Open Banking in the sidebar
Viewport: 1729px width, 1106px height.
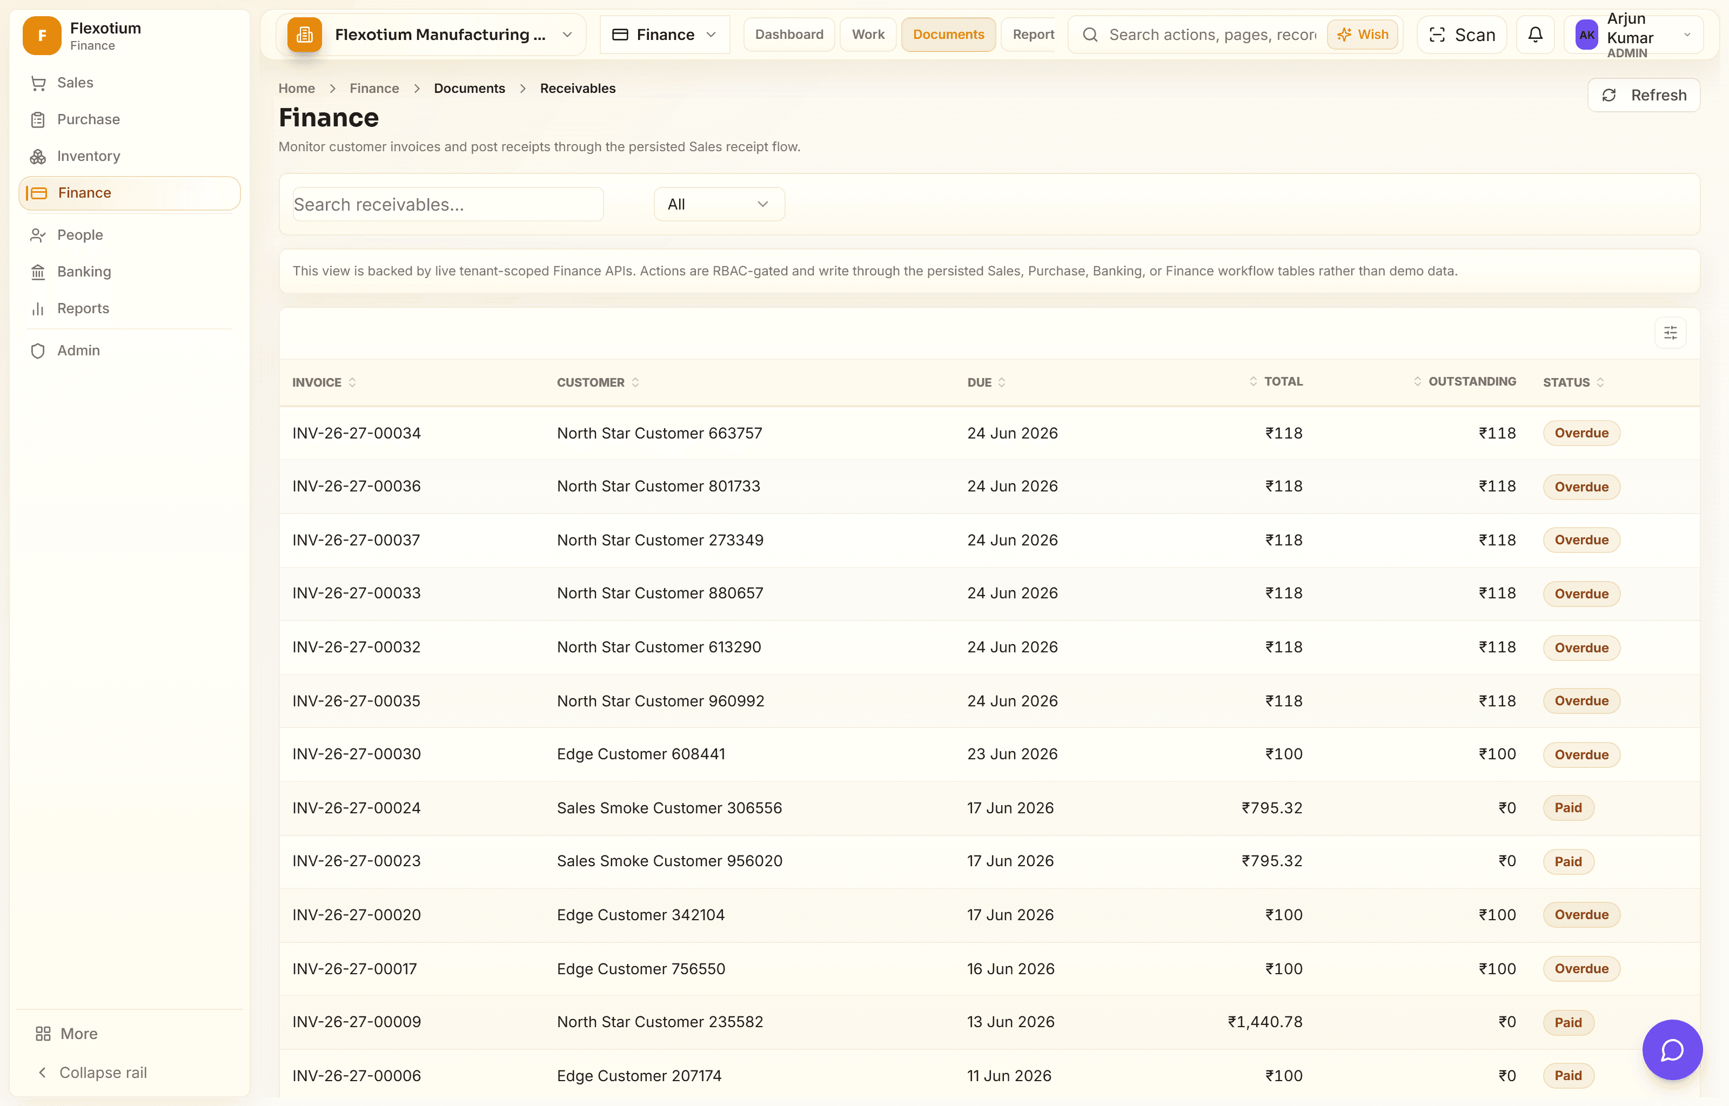click(129, 272)
